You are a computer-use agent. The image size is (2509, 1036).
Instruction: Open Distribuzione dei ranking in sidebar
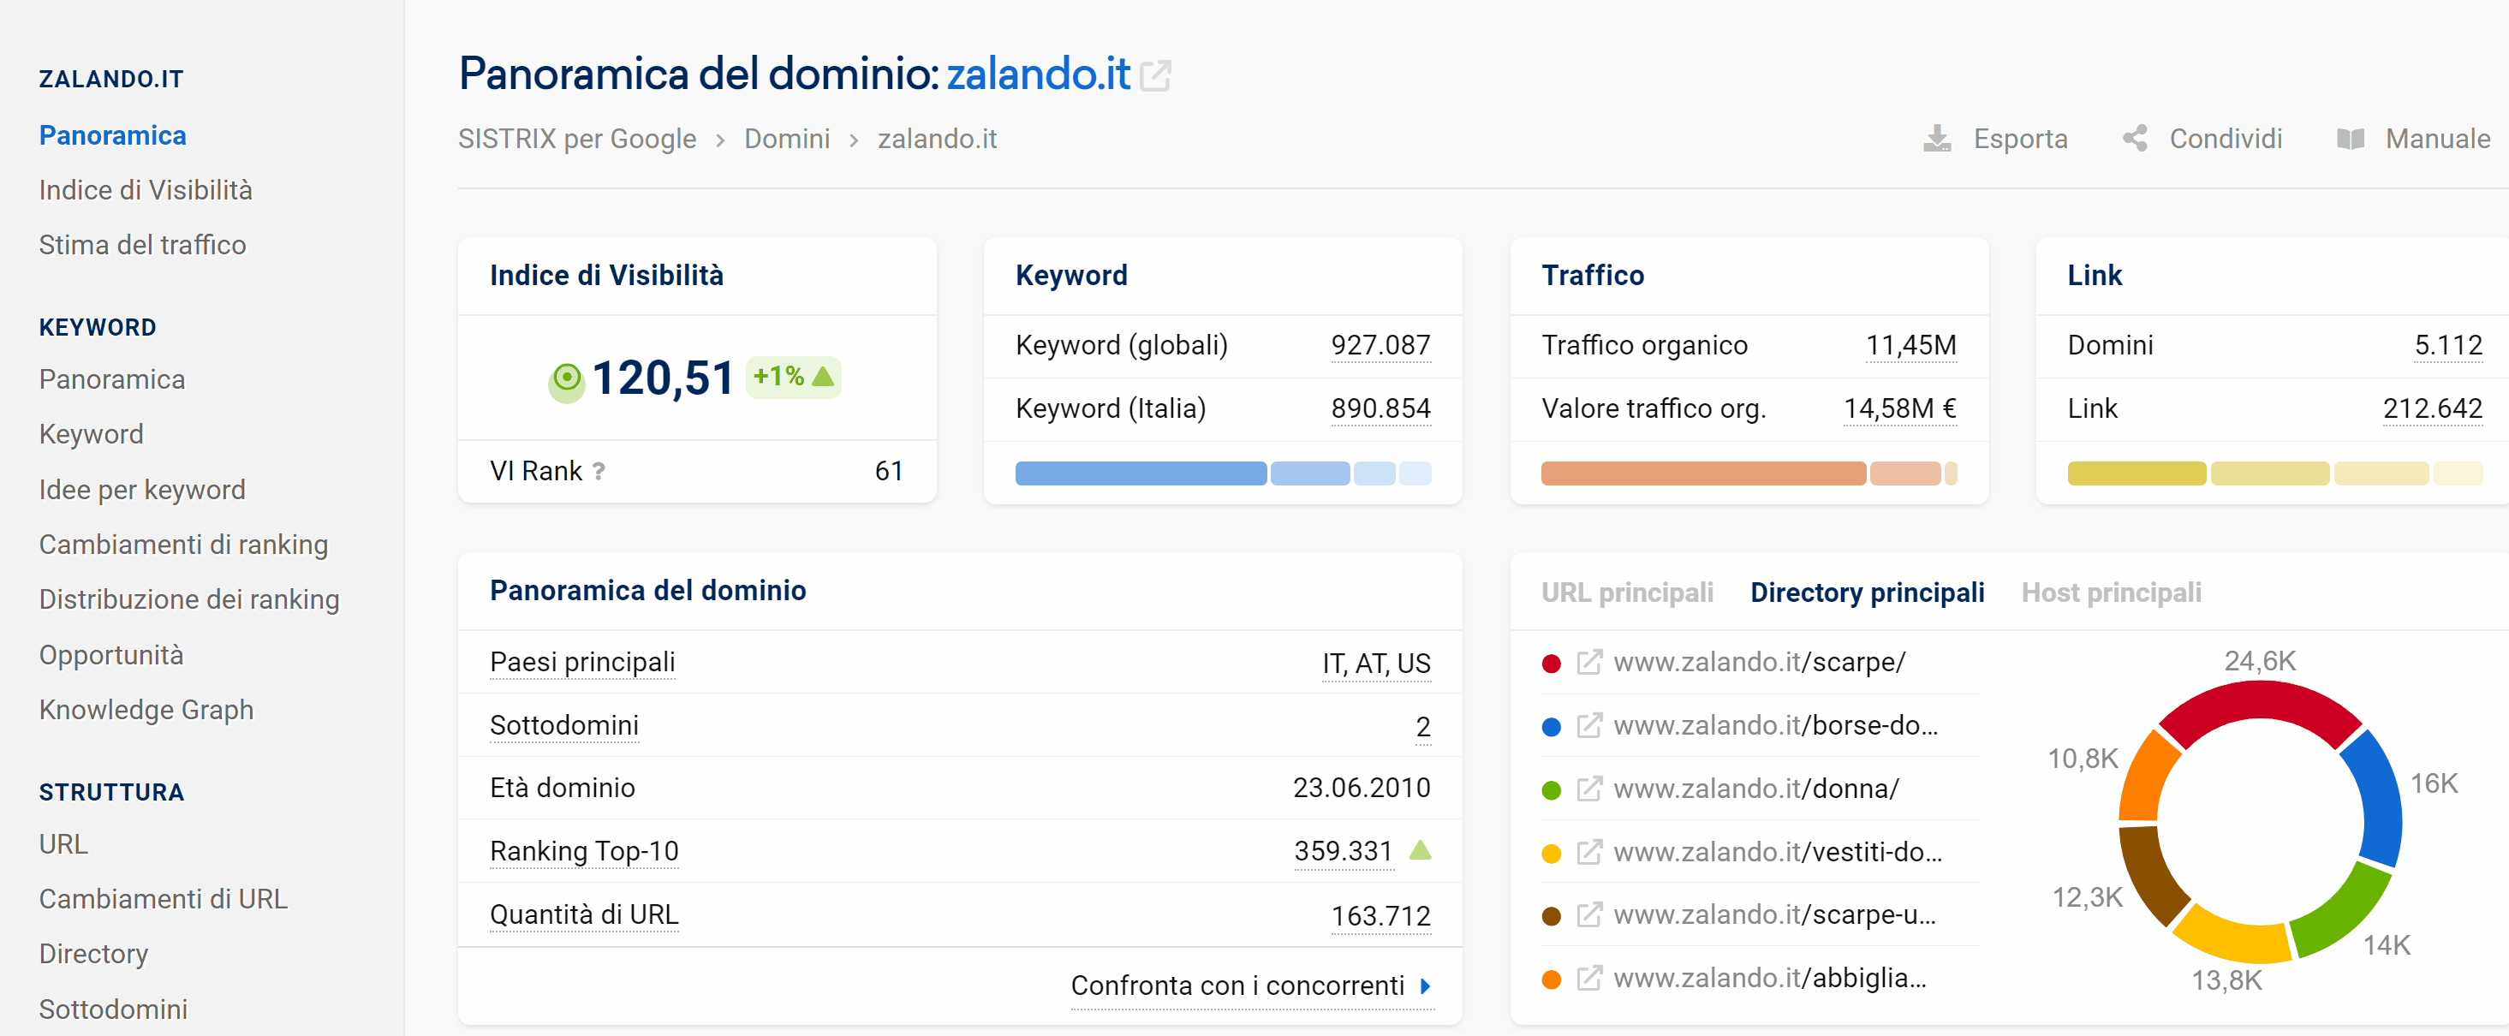coord(189,600)
